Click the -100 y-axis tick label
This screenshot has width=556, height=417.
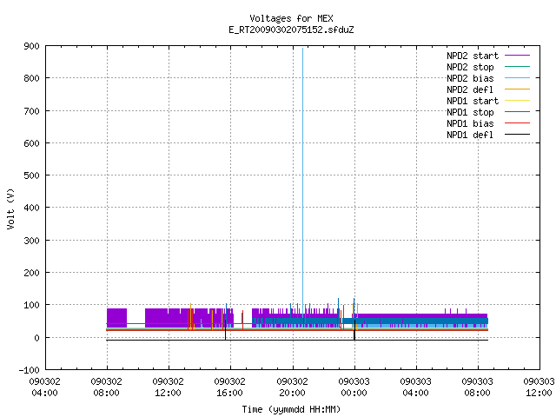(x=29, y=370)
